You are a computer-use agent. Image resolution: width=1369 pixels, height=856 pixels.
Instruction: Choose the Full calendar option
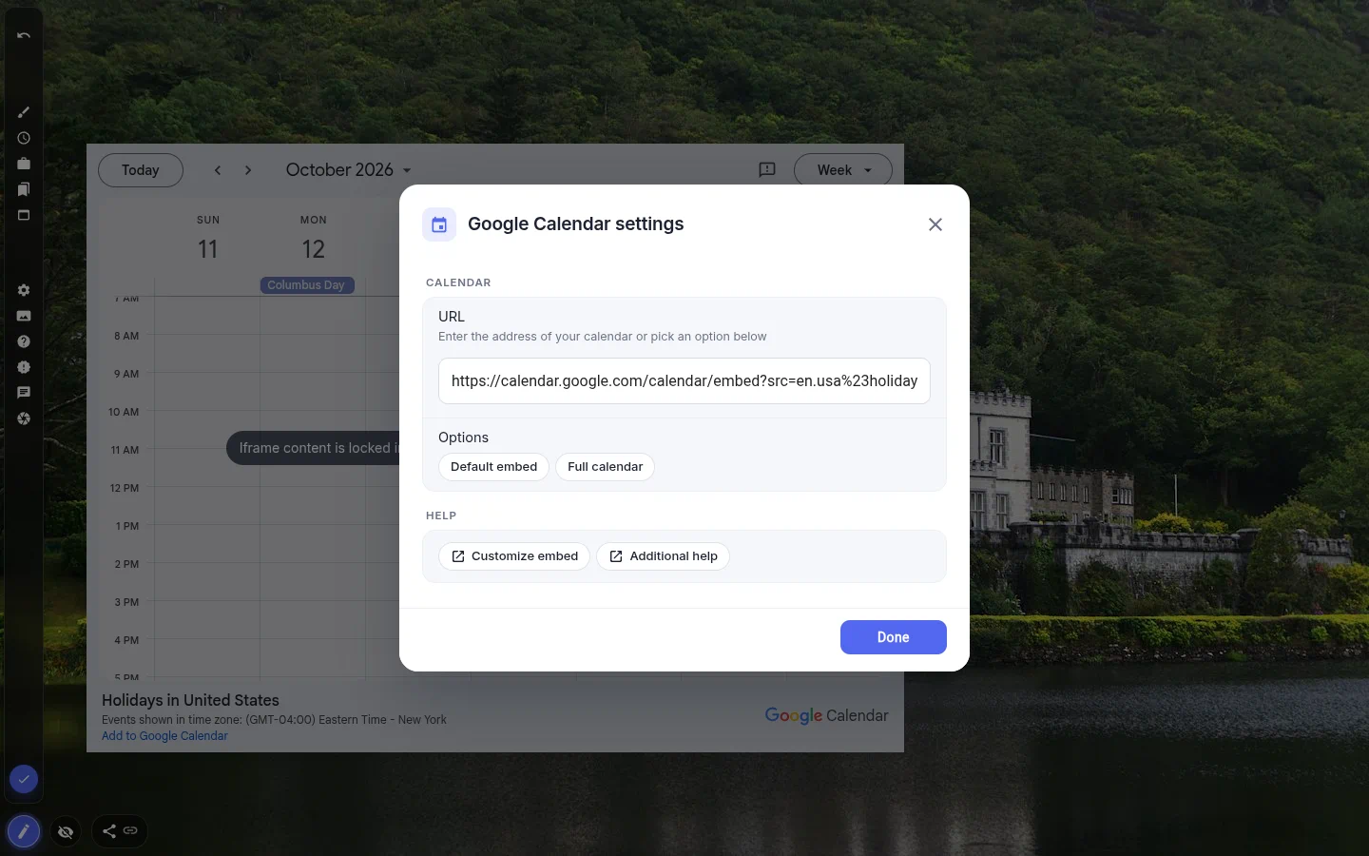pos(605,467)
